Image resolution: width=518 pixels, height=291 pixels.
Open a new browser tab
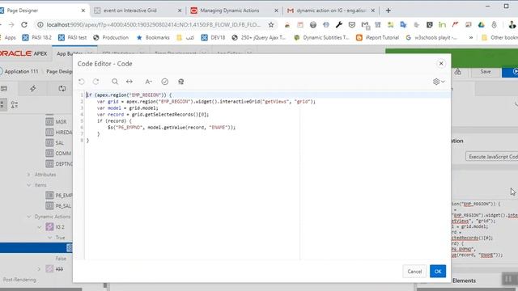point(388,11)
